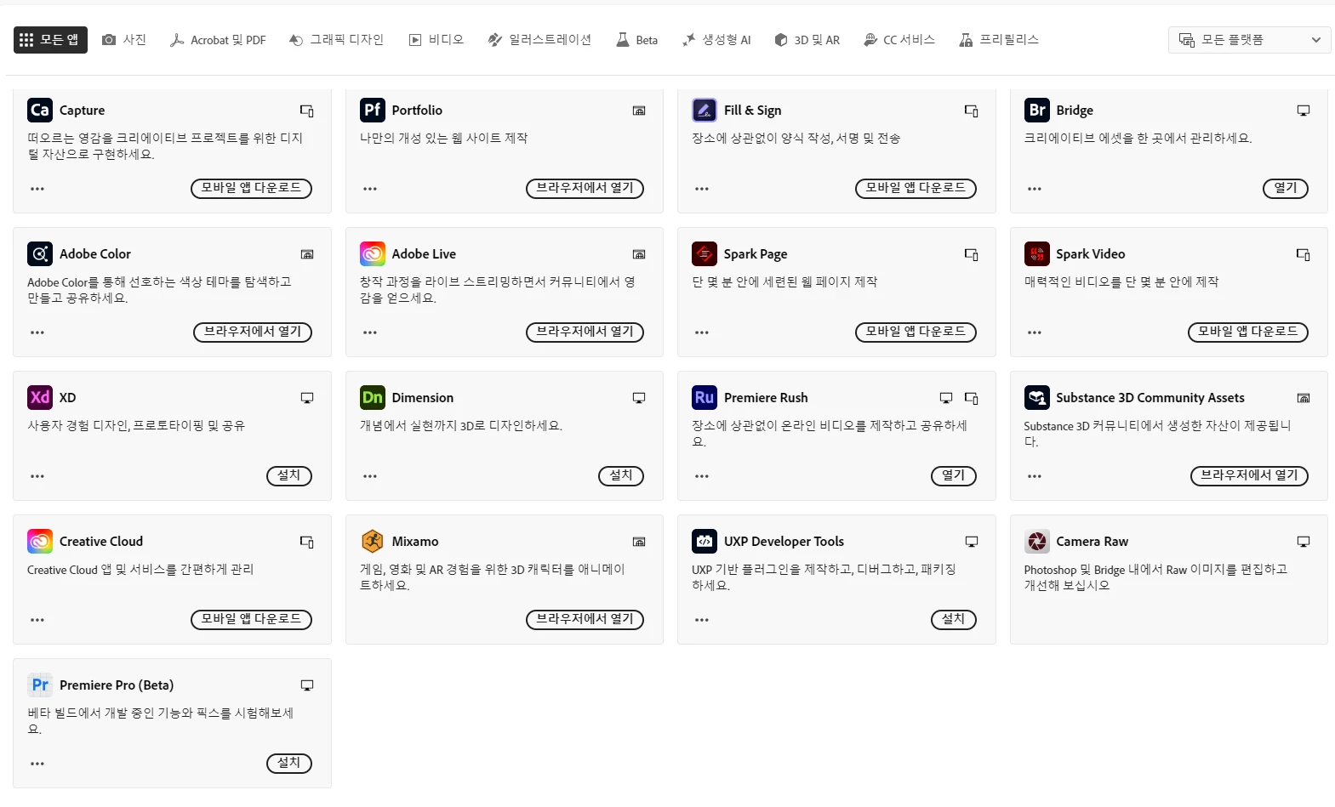Click the Adobe Color app icon
Screen dimensions: 1335x807
[40, 253]
